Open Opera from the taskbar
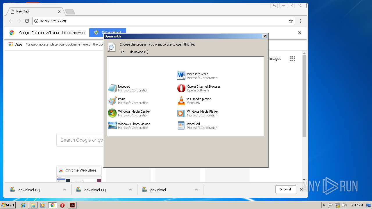Image resolution: width=372 pixels, height=209 pixels. [62, 205]
